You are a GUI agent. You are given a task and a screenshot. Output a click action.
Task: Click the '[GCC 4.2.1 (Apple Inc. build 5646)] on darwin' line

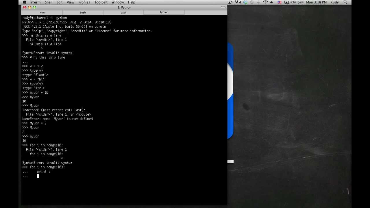[64, 27]
